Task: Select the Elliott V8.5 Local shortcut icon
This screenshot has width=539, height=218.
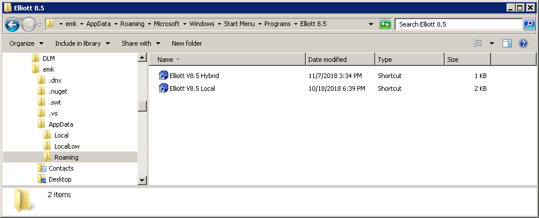Action: point(163,88)
